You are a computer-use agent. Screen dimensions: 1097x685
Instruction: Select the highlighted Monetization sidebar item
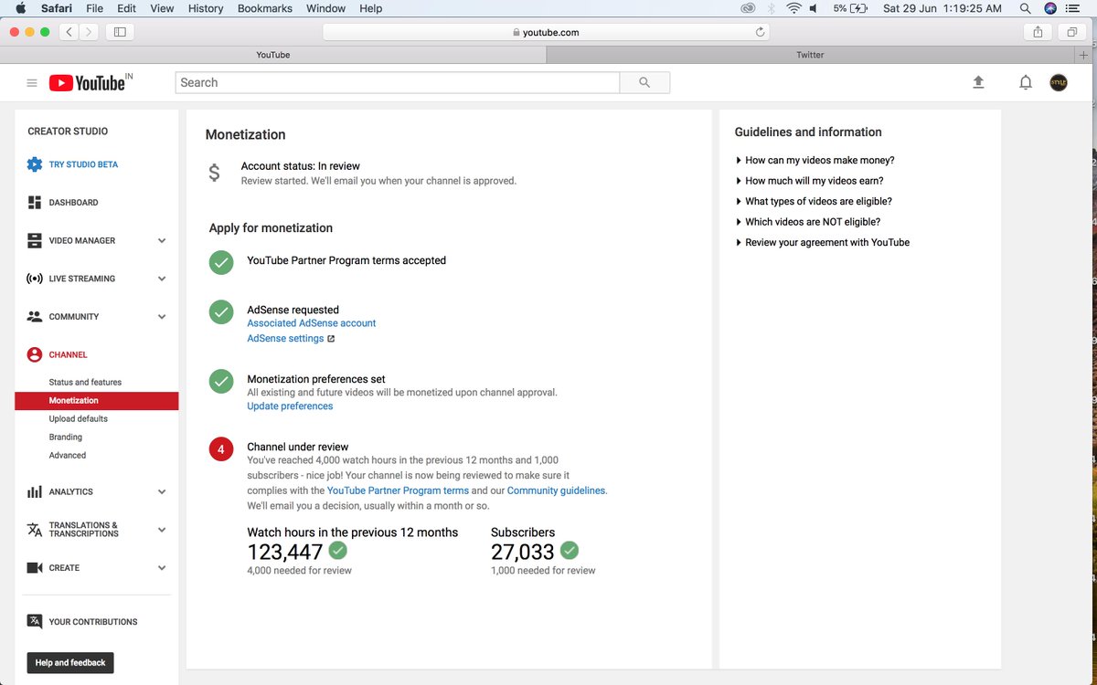pos(97,401)
